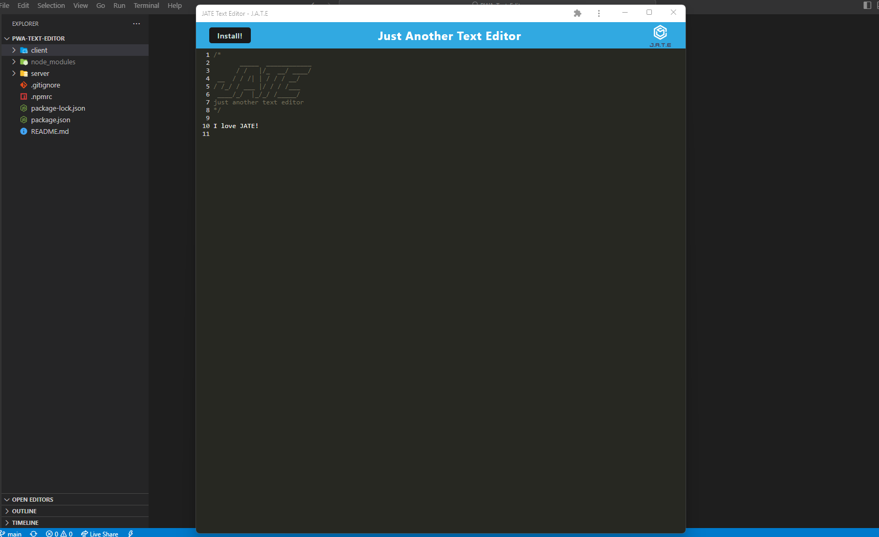Expand the OUTLINE section

coord(7,511)
